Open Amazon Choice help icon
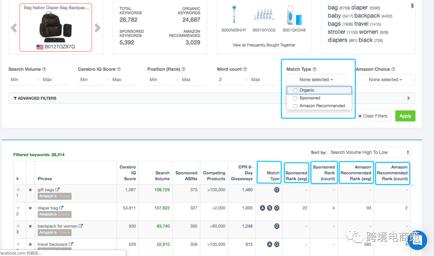 393,69
